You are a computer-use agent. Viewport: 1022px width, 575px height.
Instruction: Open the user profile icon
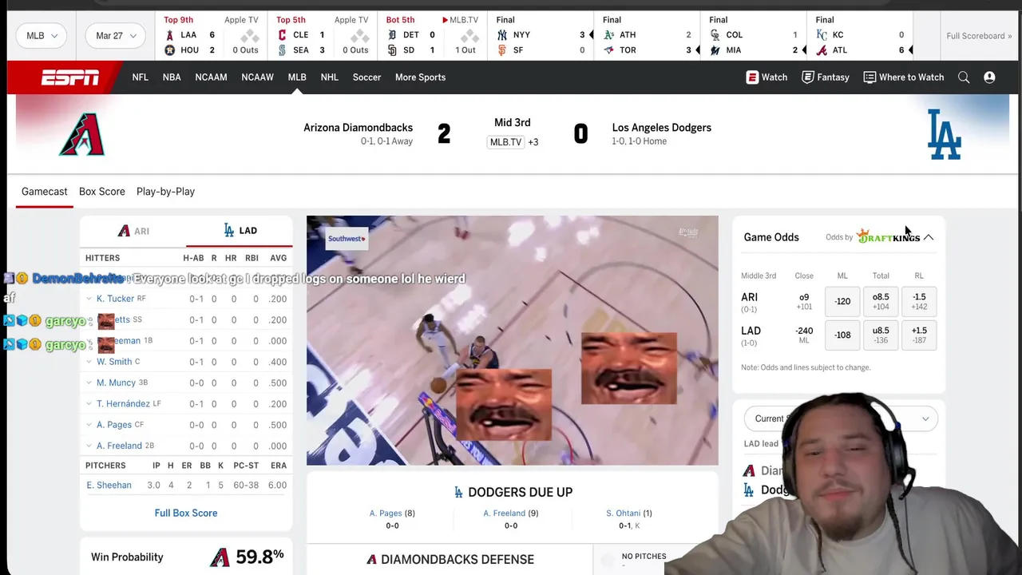(989, 77)
